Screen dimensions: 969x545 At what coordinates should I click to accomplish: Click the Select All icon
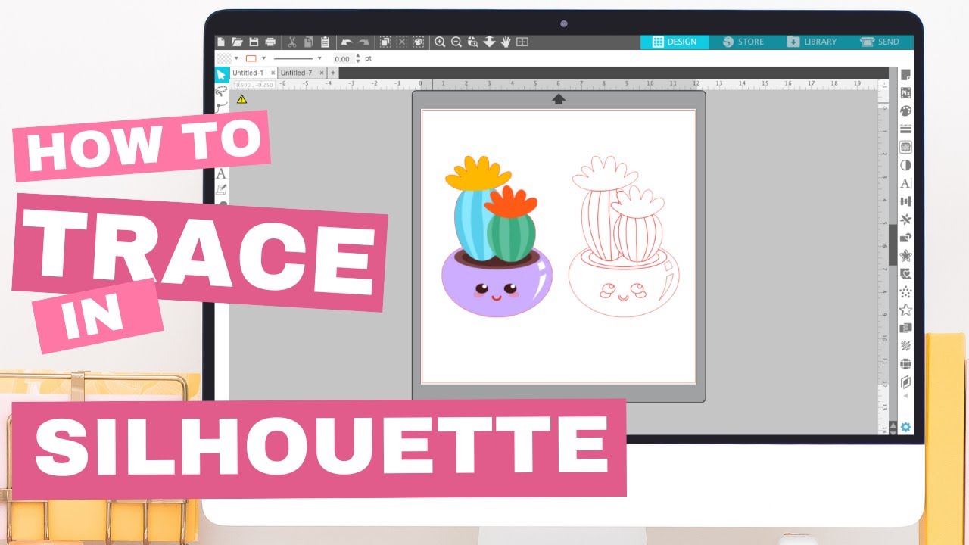(x=385, y=42)
